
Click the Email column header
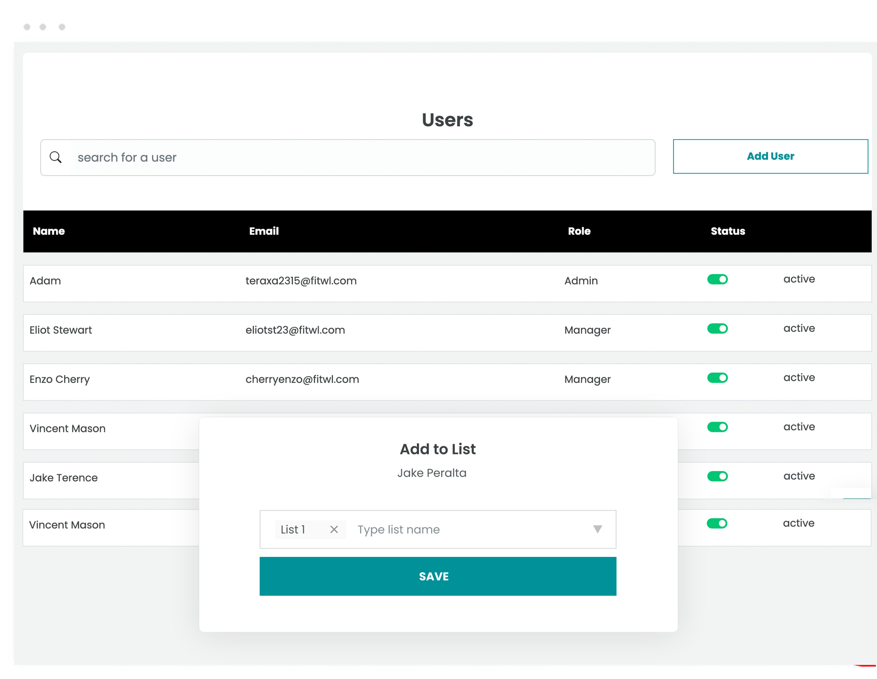[264, 231]
